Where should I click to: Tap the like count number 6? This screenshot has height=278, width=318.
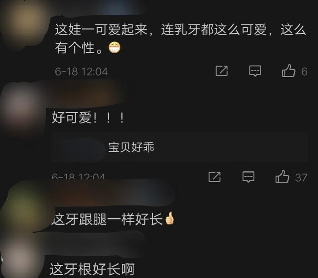(x=304, y=72)
